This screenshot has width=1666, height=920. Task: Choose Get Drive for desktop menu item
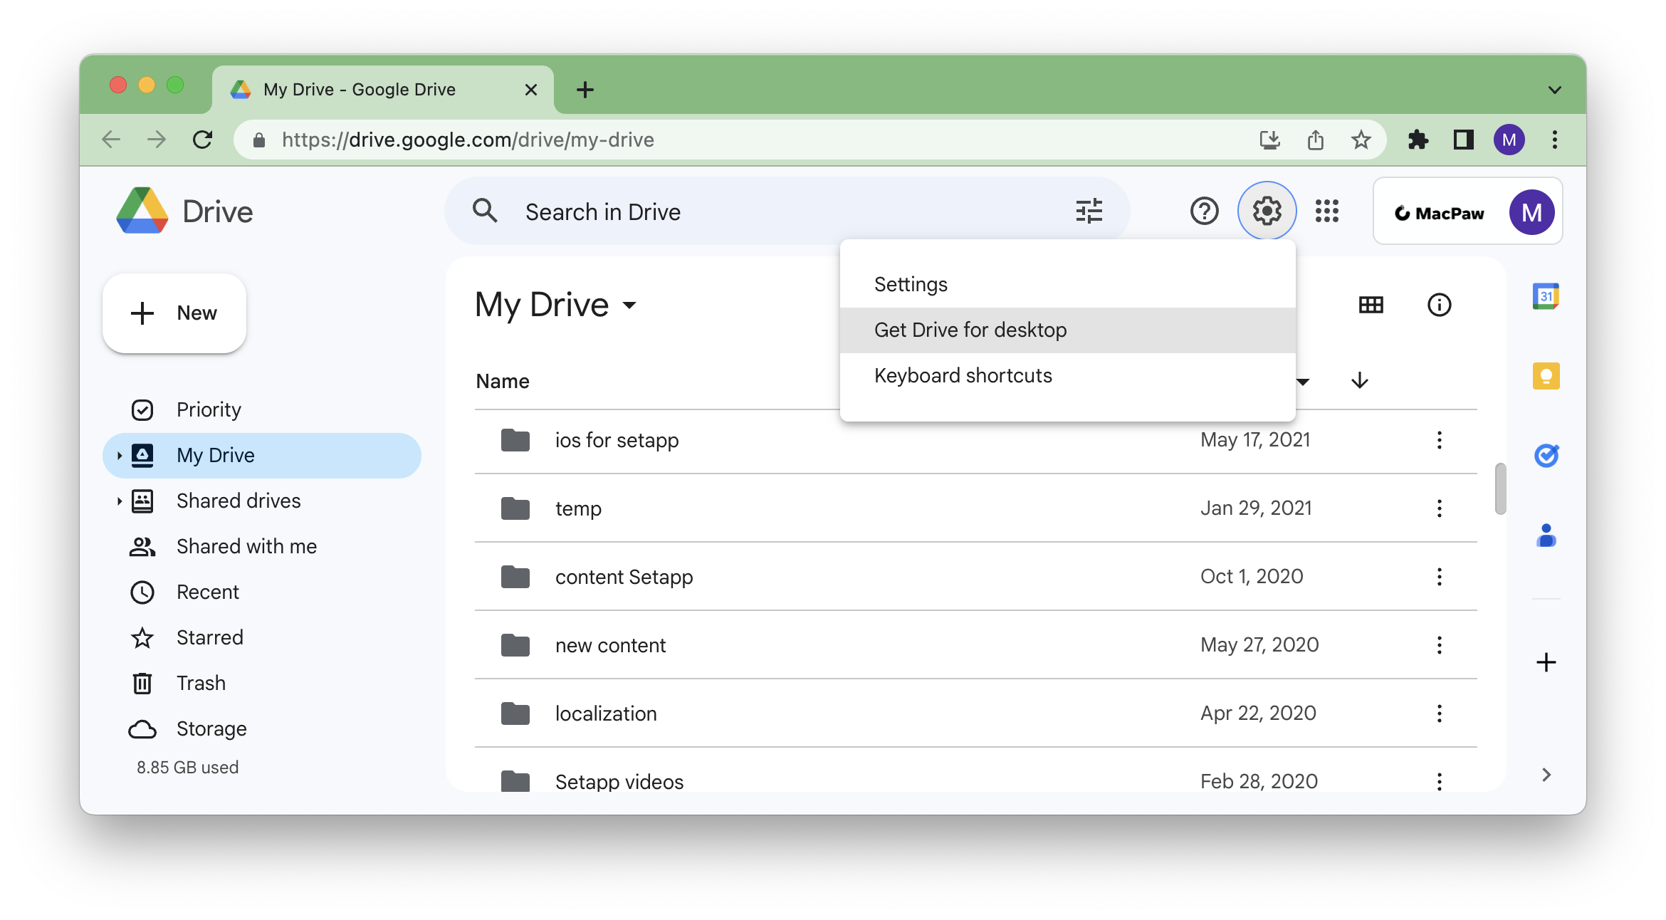pos(970,330)
